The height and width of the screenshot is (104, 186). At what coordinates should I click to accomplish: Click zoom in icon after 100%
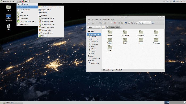137,23
